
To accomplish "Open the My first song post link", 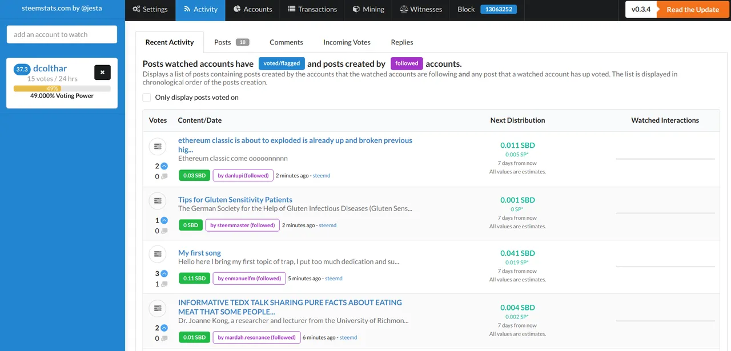I will [x=199, y=253].
